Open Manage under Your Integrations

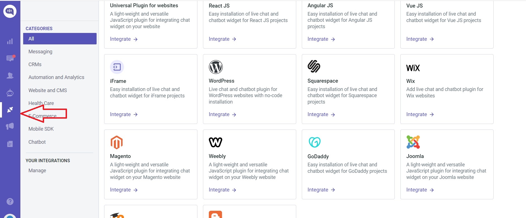tap(37, 171)
